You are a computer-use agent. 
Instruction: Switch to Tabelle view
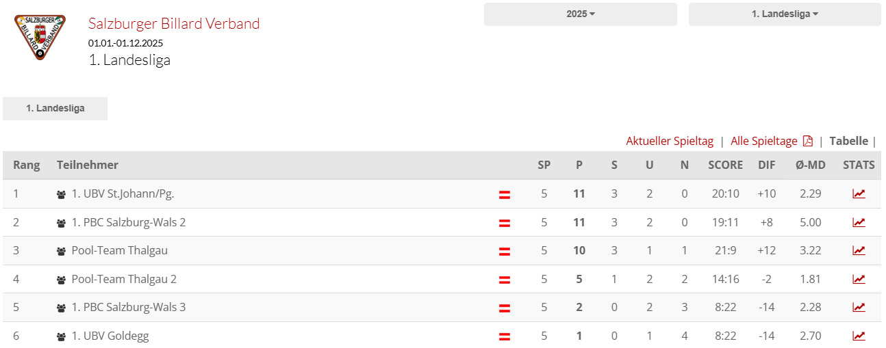(848, 141)
